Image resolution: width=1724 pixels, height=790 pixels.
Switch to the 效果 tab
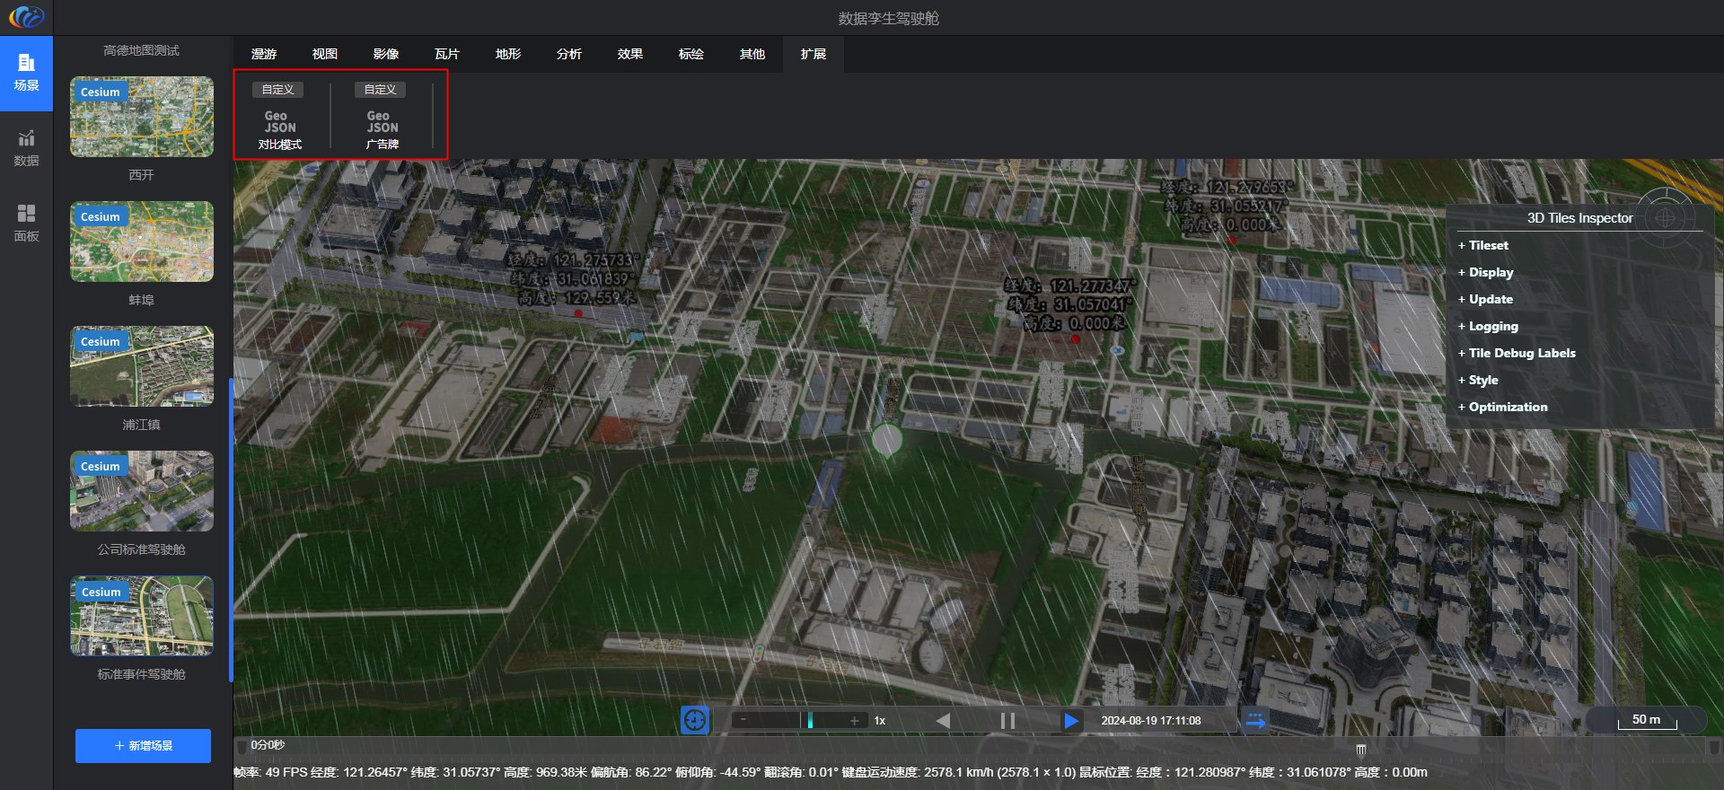[629, 54]
